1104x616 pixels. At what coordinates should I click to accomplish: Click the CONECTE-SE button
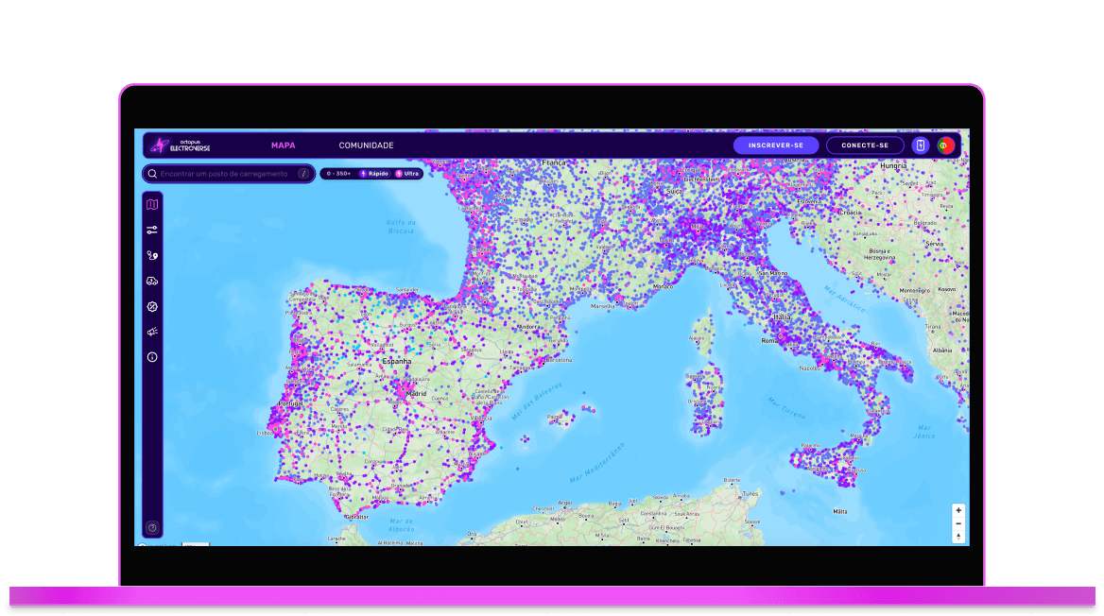[x=865, y=145]
